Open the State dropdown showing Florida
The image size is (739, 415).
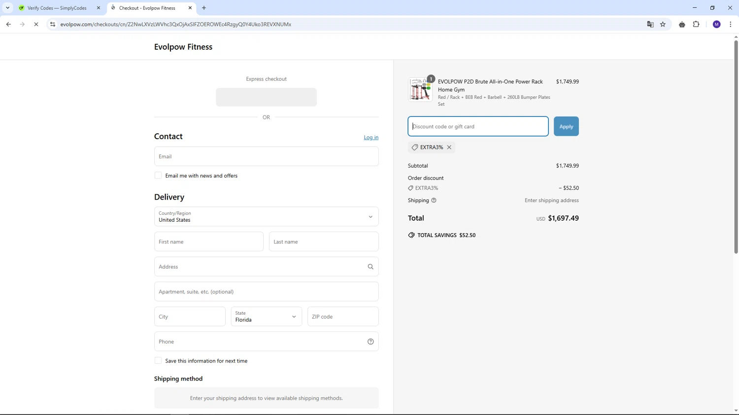(x=267, y=317)
